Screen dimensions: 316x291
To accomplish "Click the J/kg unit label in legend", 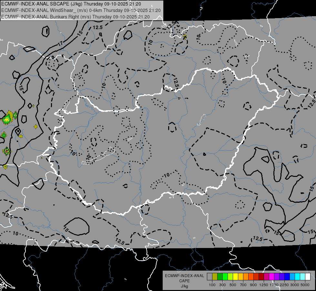I will [184, 286].
